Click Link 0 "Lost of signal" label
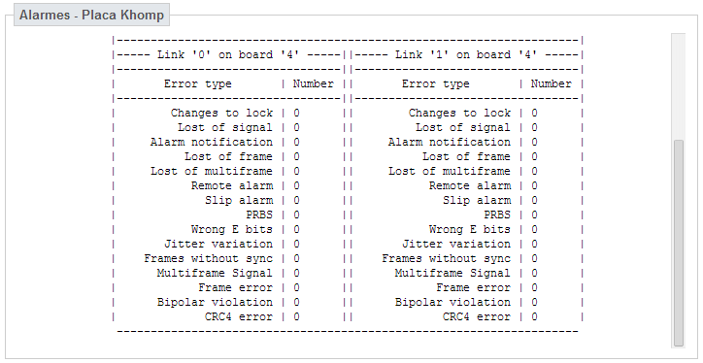Screen dimensions: 703x363 point(224,128)
